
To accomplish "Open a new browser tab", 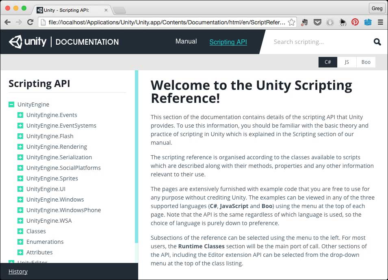I will (x=119, y=10).
